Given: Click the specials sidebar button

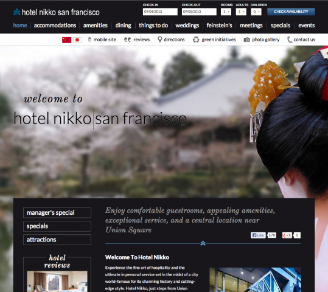Looking at the screenshot, I should pos(57,226).
